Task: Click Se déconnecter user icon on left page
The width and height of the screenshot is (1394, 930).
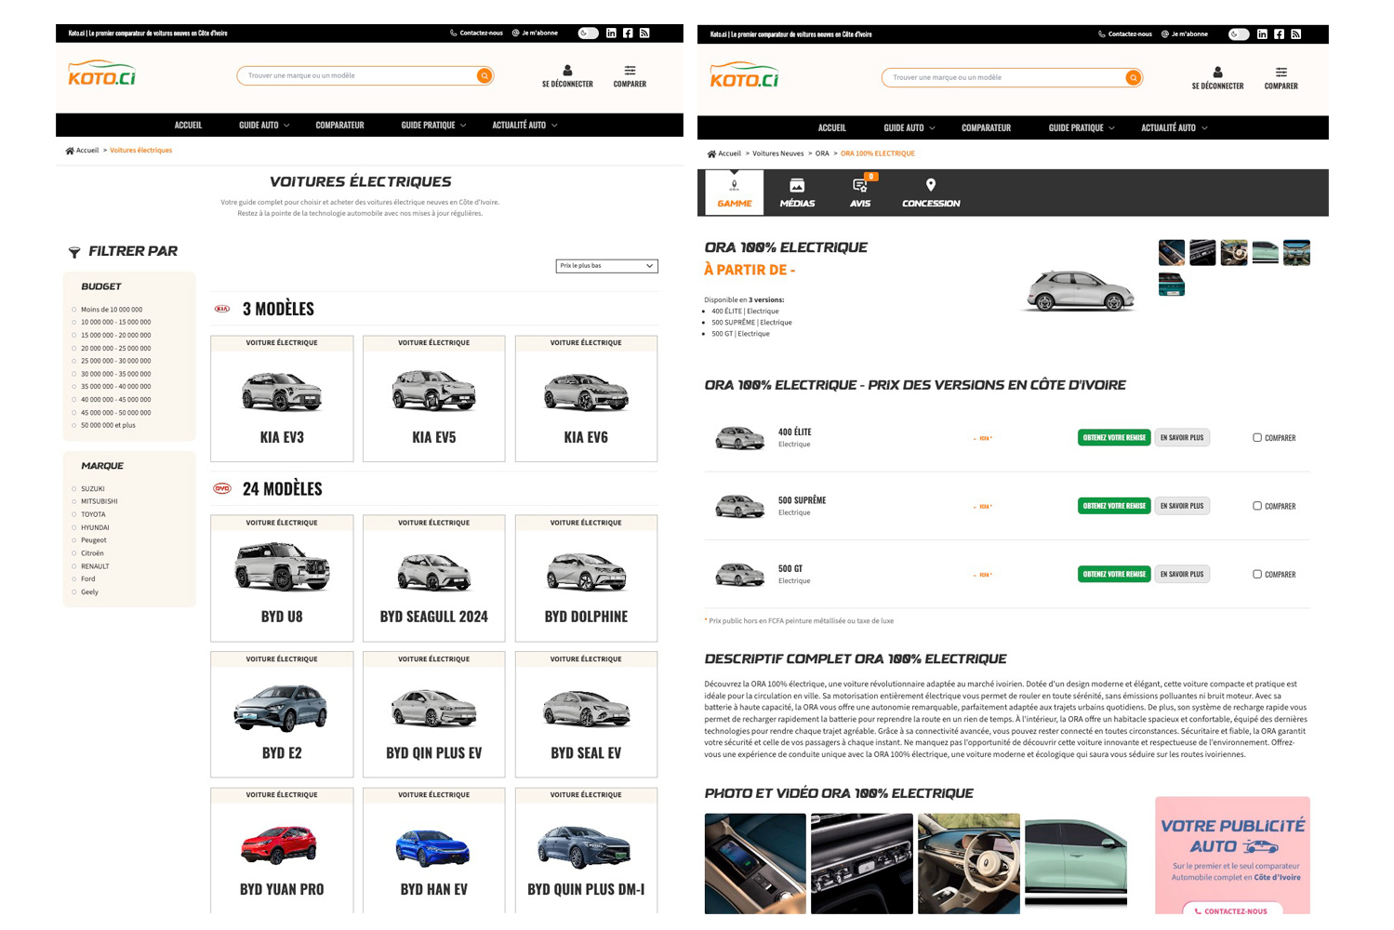Action: pyautogui.click(x=567, y=70)
